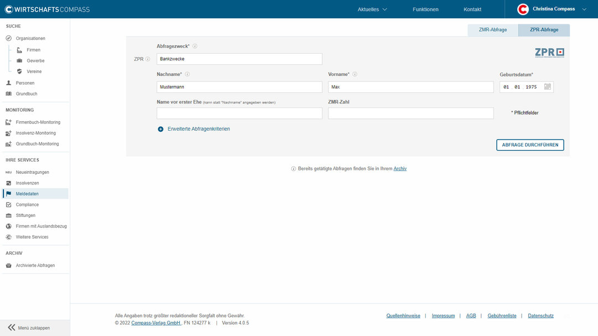The height and width of the screenshot is (336, 598).
Task: Select Weitere Services text in sidebar
Action: coord(32,237)
